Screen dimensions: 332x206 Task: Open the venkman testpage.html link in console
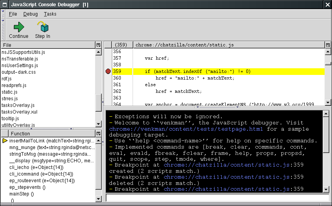point(186,129)
